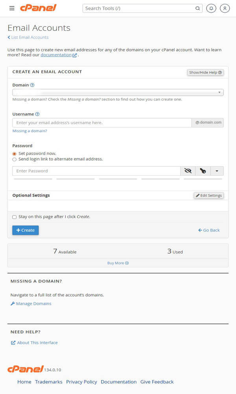The image size is (236, 394).
Task: Go back to List Email Accounts
Action: click(x=28, y=37)
